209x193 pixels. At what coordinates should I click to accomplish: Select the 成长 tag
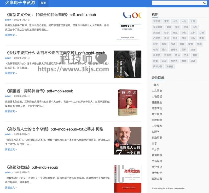click(x=184, y=38)
